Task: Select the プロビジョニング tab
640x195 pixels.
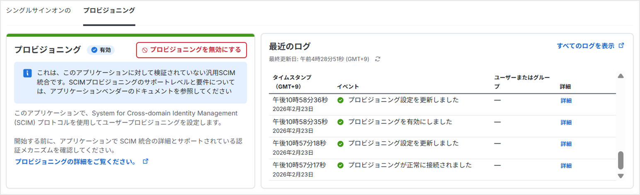Action: click(109, 11)
